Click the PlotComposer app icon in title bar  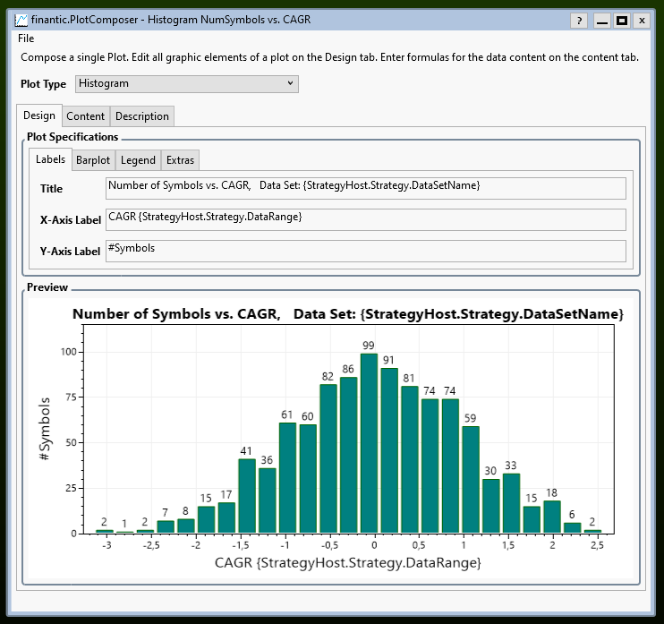pyautogui.click(x=21, y=20)
